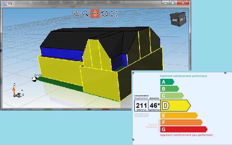The width and height of the screenshot is (232, 145).
Task: Fit the model to screen with expand icon
Action: (x=114, y=14)
